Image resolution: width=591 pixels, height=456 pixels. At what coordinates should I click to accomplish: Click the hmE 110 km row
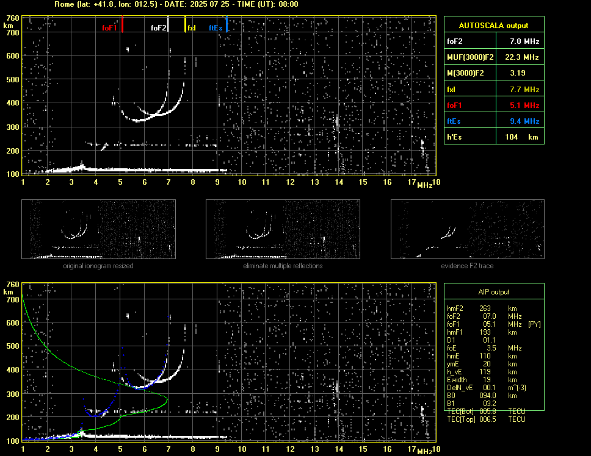[482, 356]
